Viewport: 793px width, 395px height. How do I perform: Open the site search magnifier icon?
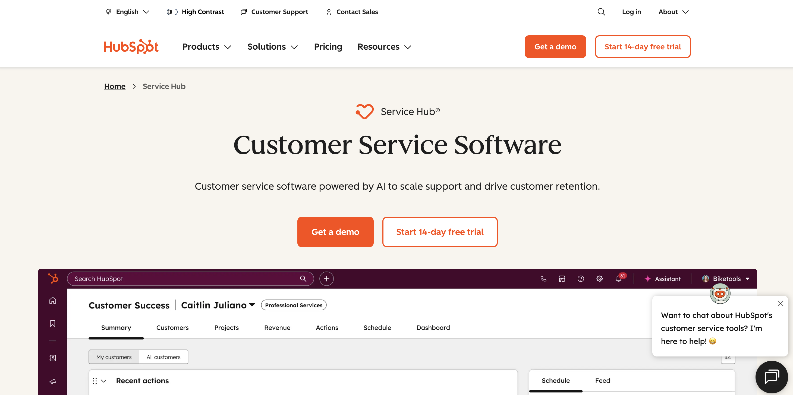pos(601,12)
